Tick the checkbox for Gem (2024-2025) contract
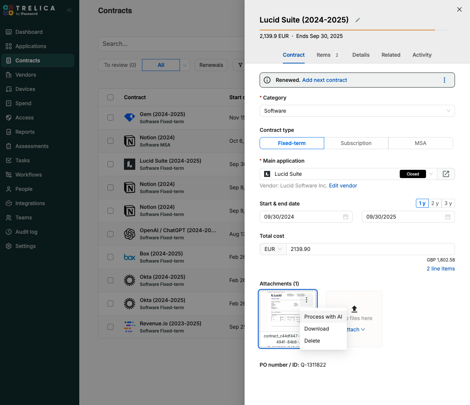The width and height of the screenshot is (470, 405). click(x=110, y=118)
